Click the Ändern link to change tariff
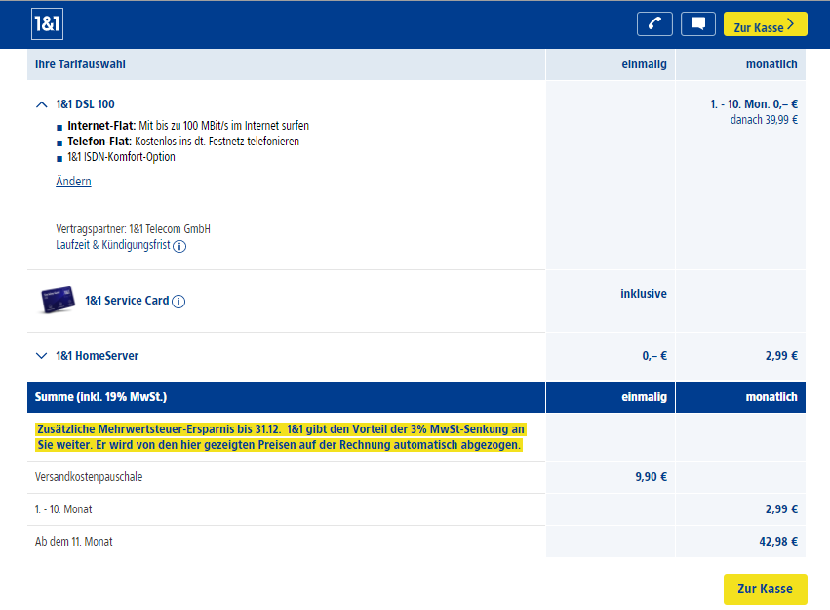Viewport: 830px width, 610px height. click(73, 182)
